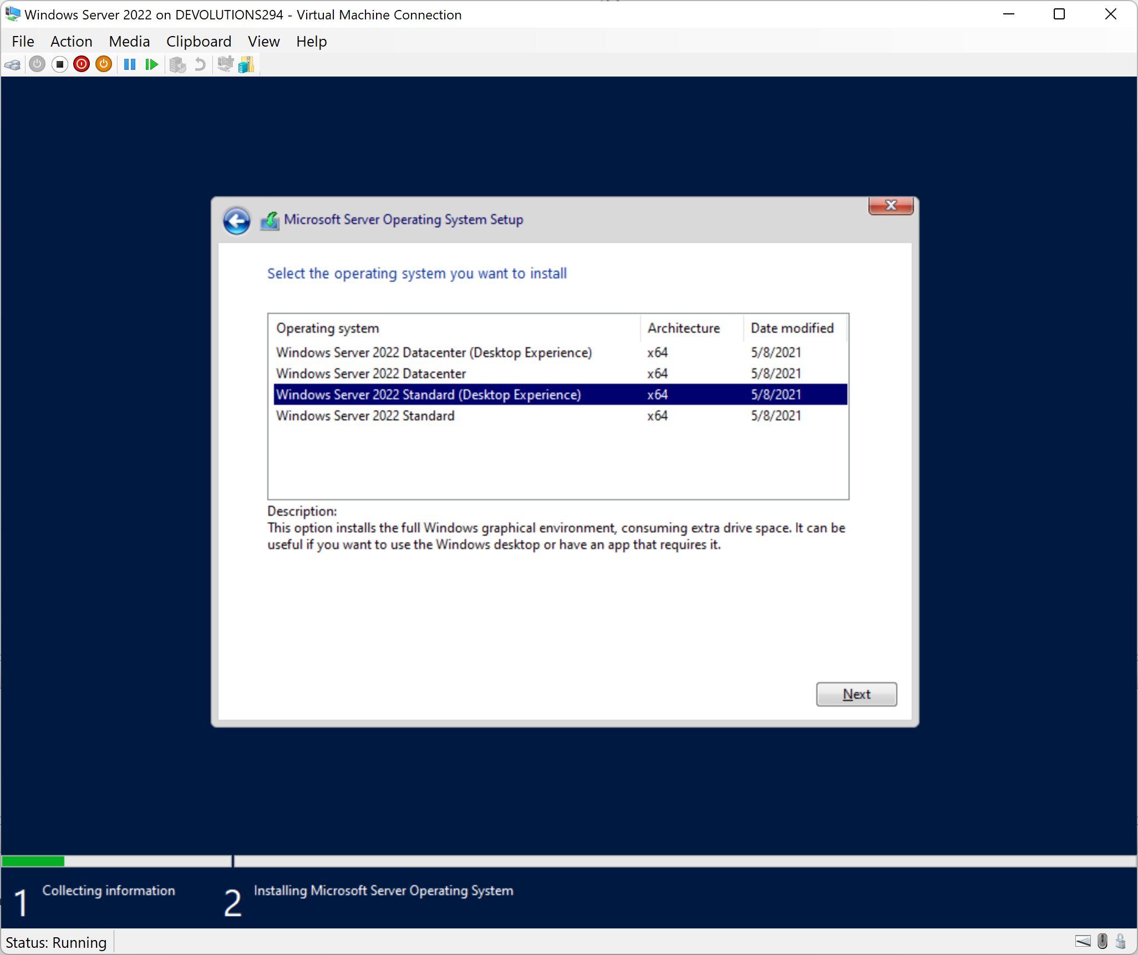Click the mouse status icon
The width and height of the screenshot is (1138, 955).
click(1103, 941)
